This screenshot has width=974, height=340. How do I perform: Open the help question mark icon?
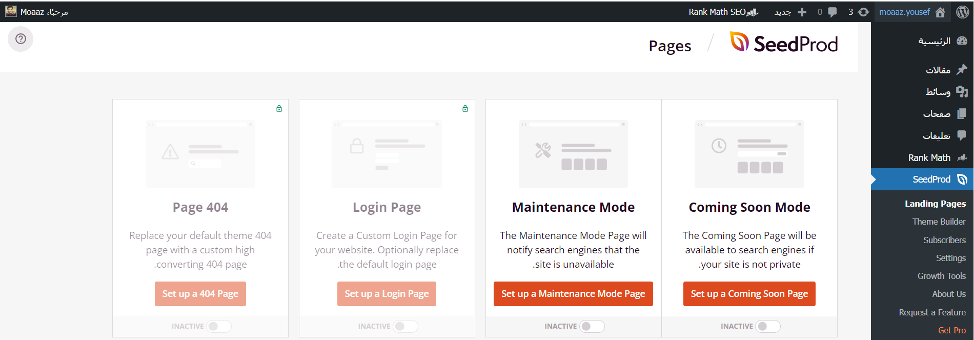(x=21, y=39)
